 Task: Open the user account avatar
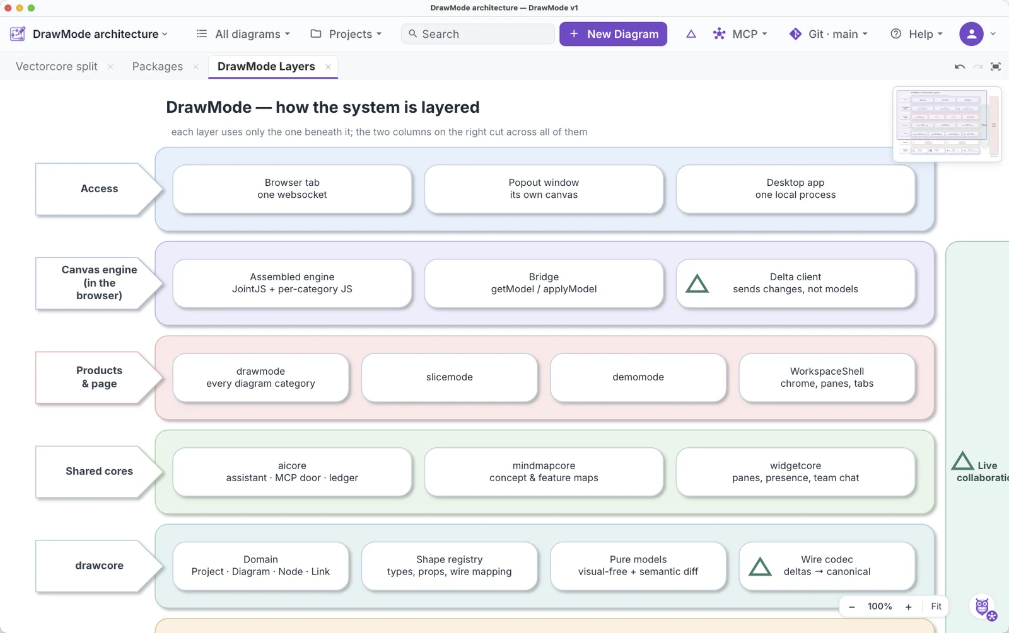(x=971, y=34)
